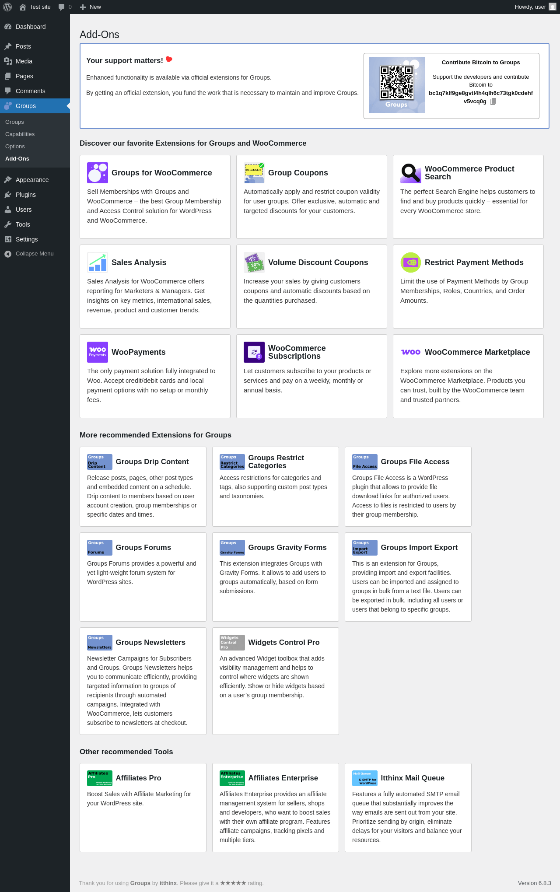Click Groups link in footer thank-you
560x892 pixels.
click(140, 883)
